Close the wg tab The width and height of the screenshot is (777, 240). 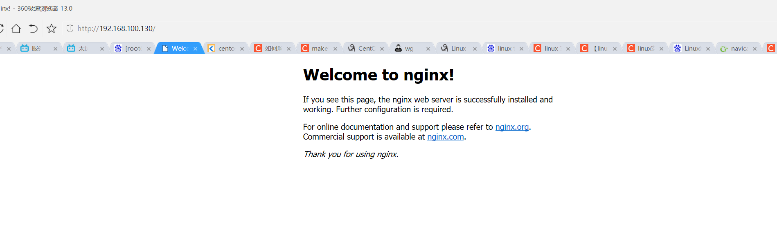[x=428, y=49]
